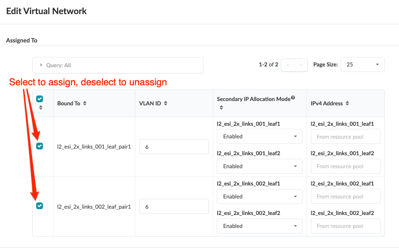Click Secondary IP Allocation Mode help icon
This screenshot has height=248, width=399.
293,98
